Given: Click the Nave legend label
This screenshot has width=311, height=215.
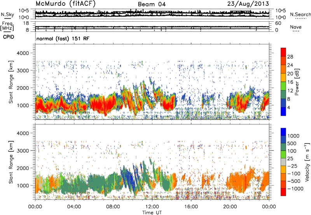Looking at the screenshot, I should coord(296,27).
